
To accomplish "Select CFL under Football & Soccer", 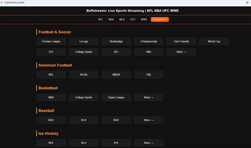I will (51, 52).
